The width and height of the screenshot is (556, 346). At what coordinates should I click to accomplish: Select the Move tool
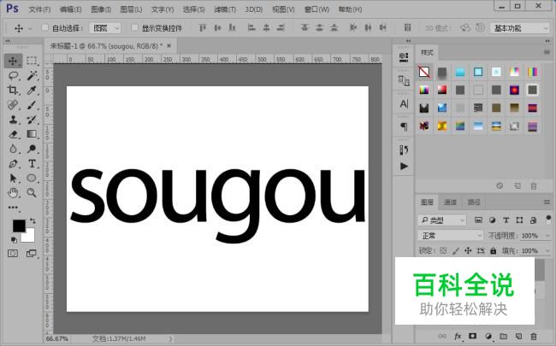pos(13,61)
